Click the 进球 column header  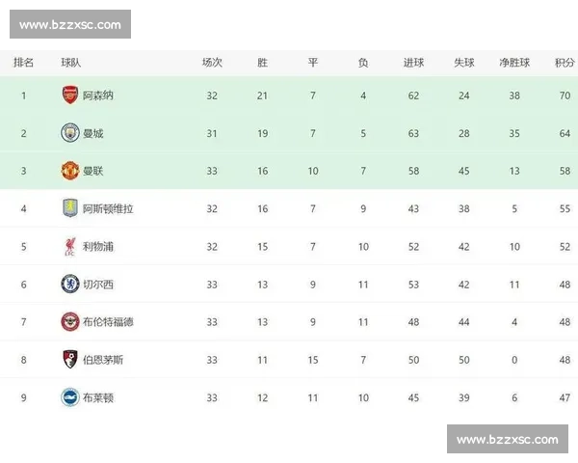point(413,63)
